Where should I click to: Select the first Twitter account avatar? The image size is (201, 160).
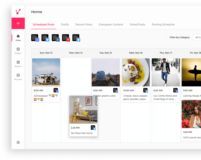45,38
